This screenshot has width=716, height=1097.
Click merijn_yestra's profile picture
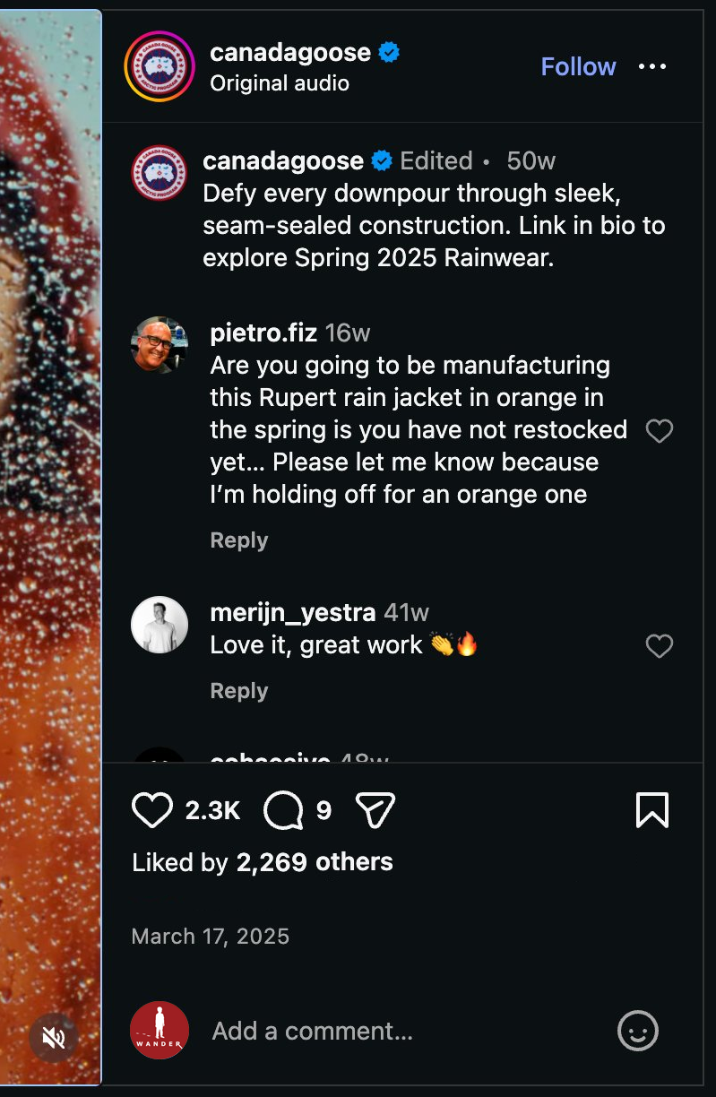(x=160, y=625)
